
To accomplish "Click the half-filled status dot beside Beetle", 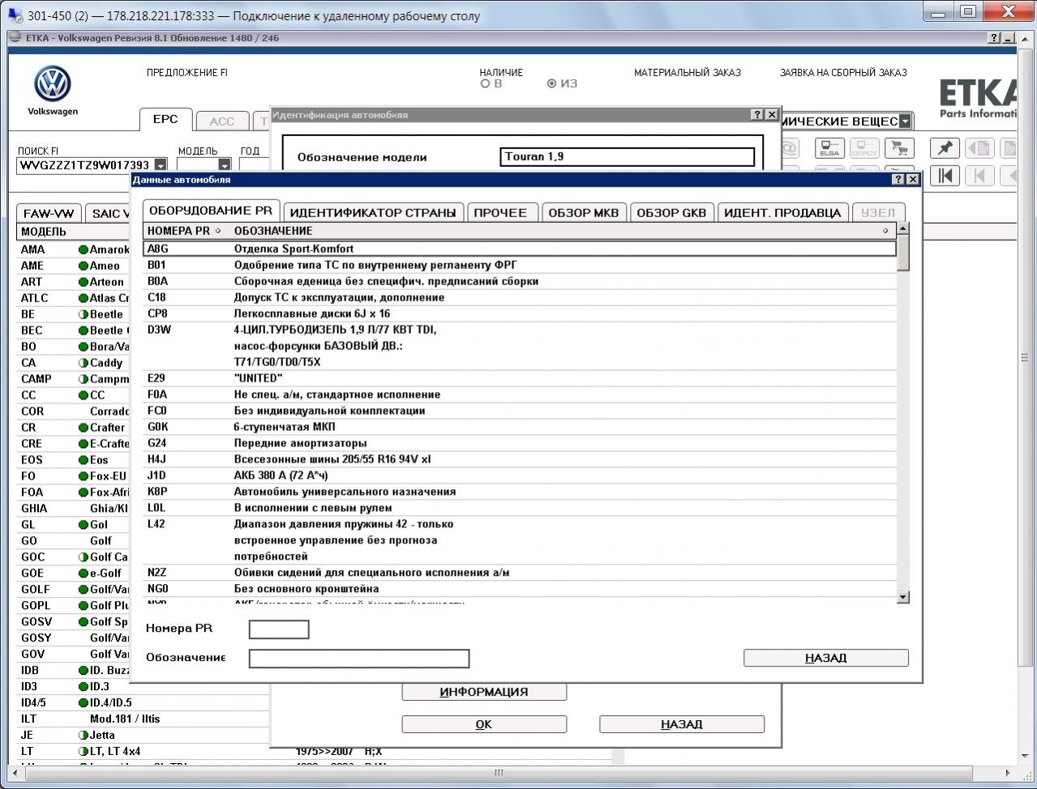I will [x=83, y=314].
